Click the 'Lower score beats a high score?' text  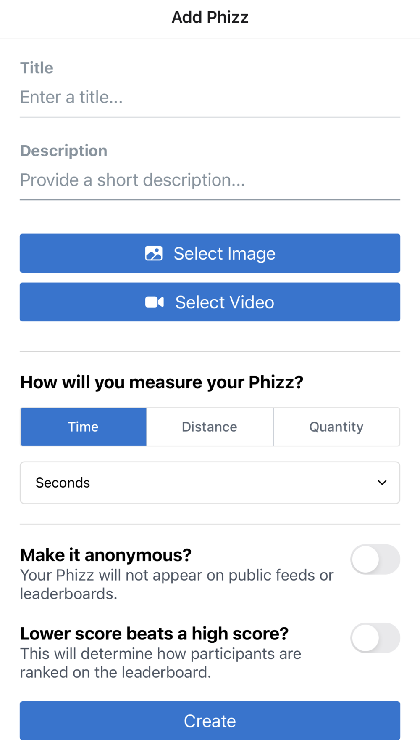pos(154,634)
